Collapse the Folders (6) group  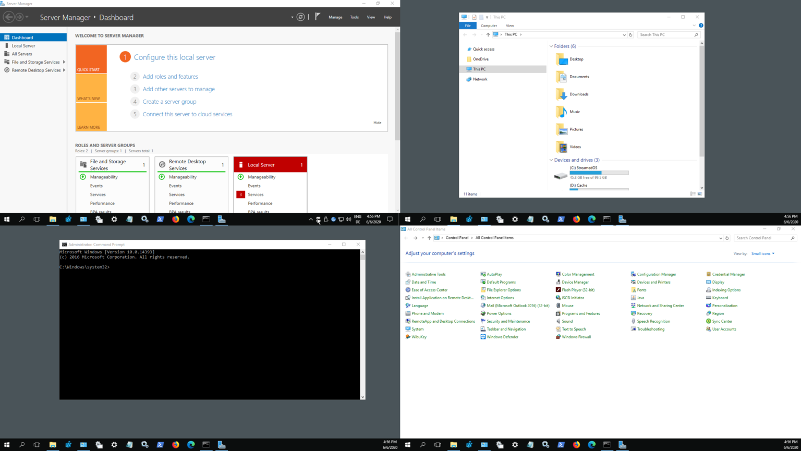[x=552, y=46]
